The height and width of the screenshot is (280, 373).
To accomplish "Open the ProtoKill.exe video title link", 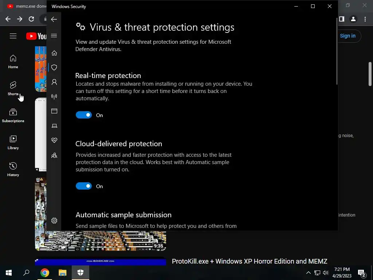I will click(x=250, y=261).
